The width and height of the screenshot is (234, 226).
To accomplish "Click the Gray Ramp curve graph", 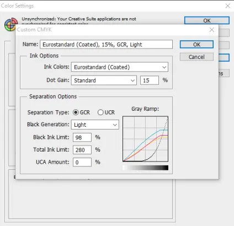I will coord(145,139).
